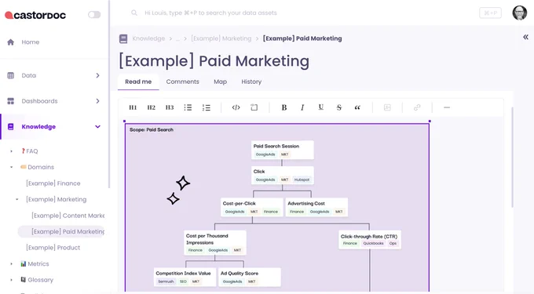This screenshot has height=294, width=534.
Task: Insert a bulleted list
Action: [188, 107]
